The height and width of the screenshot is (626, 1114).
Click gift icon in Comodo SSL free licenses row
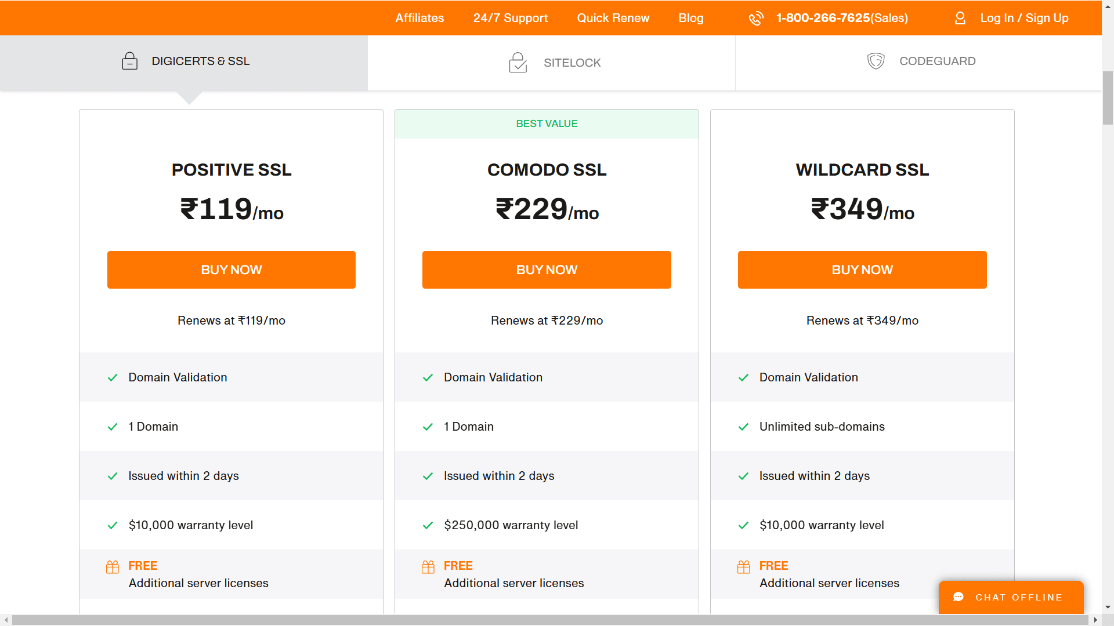[428, 567]
